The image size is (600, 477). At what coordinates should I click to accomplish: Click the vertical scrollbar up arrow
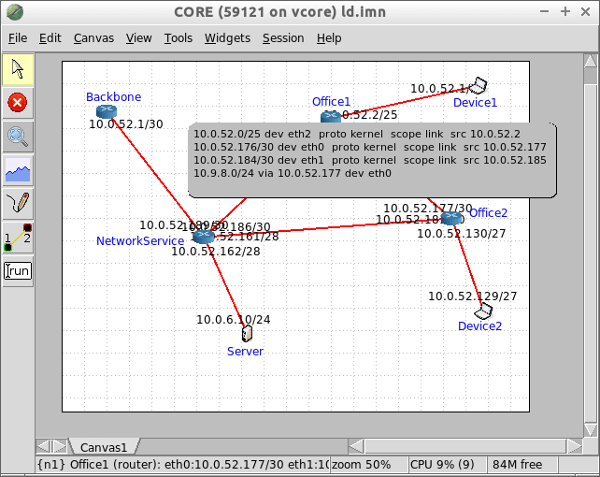[591, 61]
